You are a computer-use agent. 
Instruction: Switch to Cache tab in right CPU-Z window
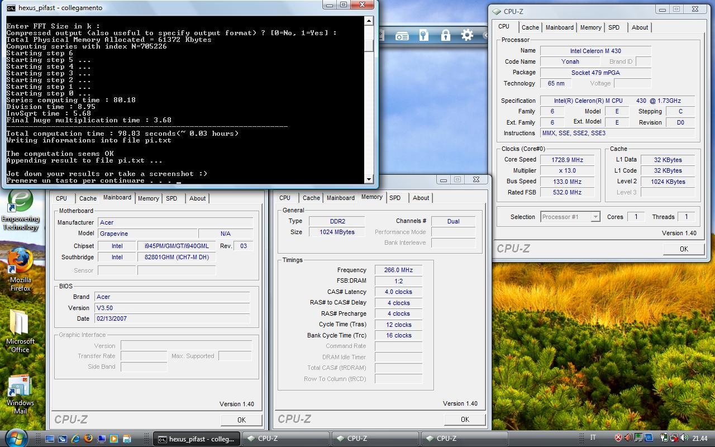(530, 27)
